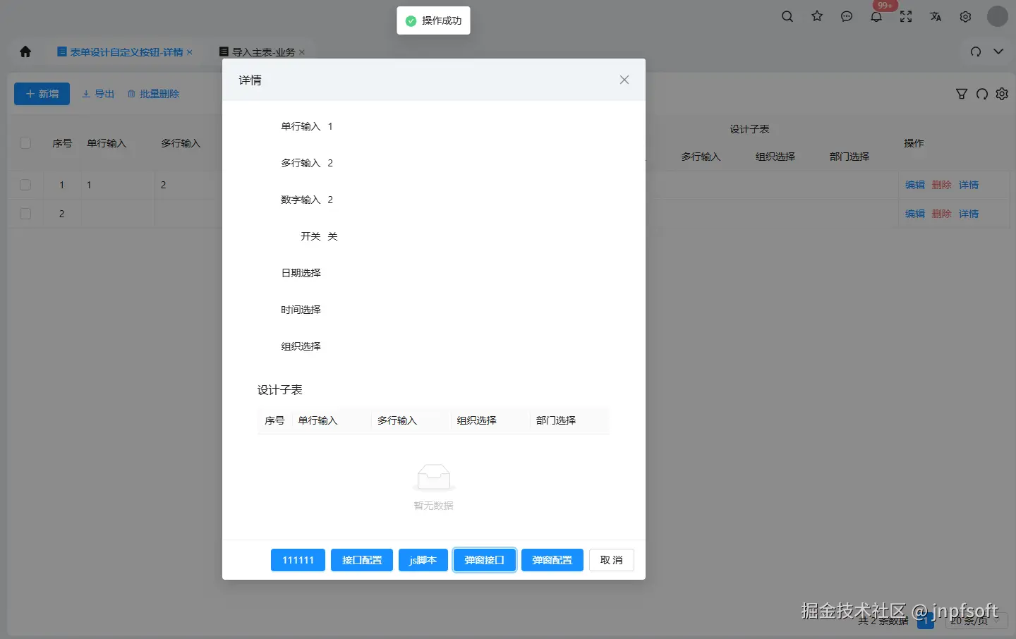Viewport: 1016px width, 639px height.
Task: Click 详情 link in row 2
Action: pyautogui.click(x=969, y=214)
